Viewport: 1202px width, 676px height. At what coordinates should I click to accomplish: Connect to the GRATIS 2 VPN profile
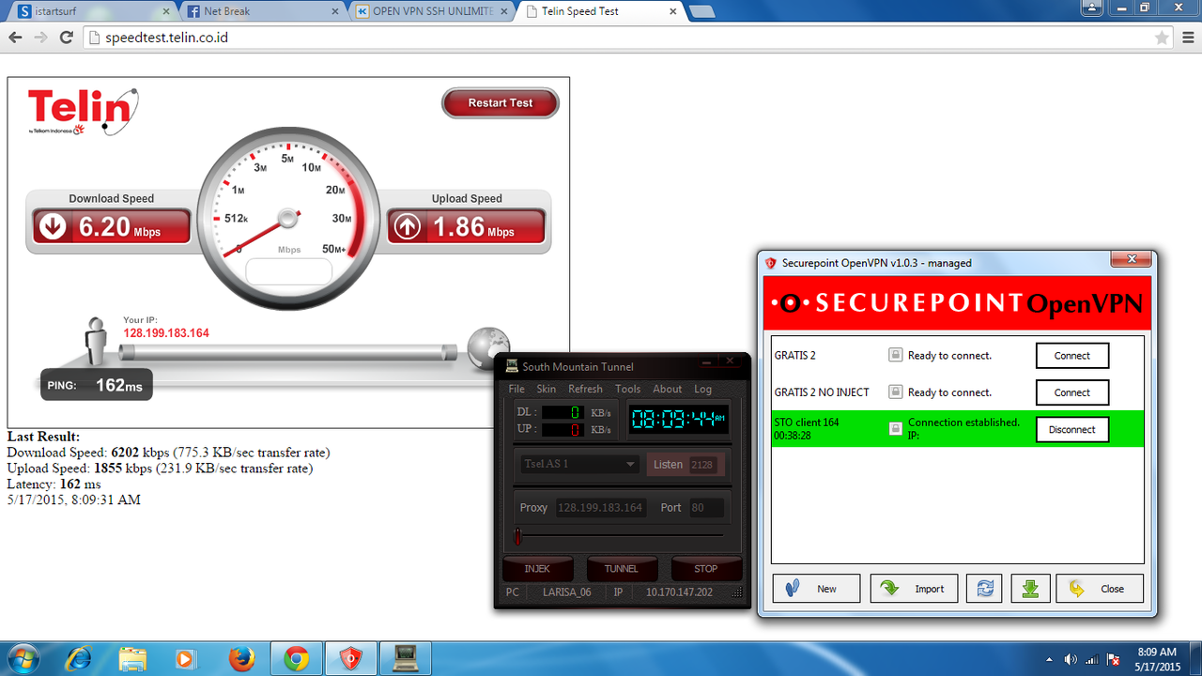coord(1072,356)
